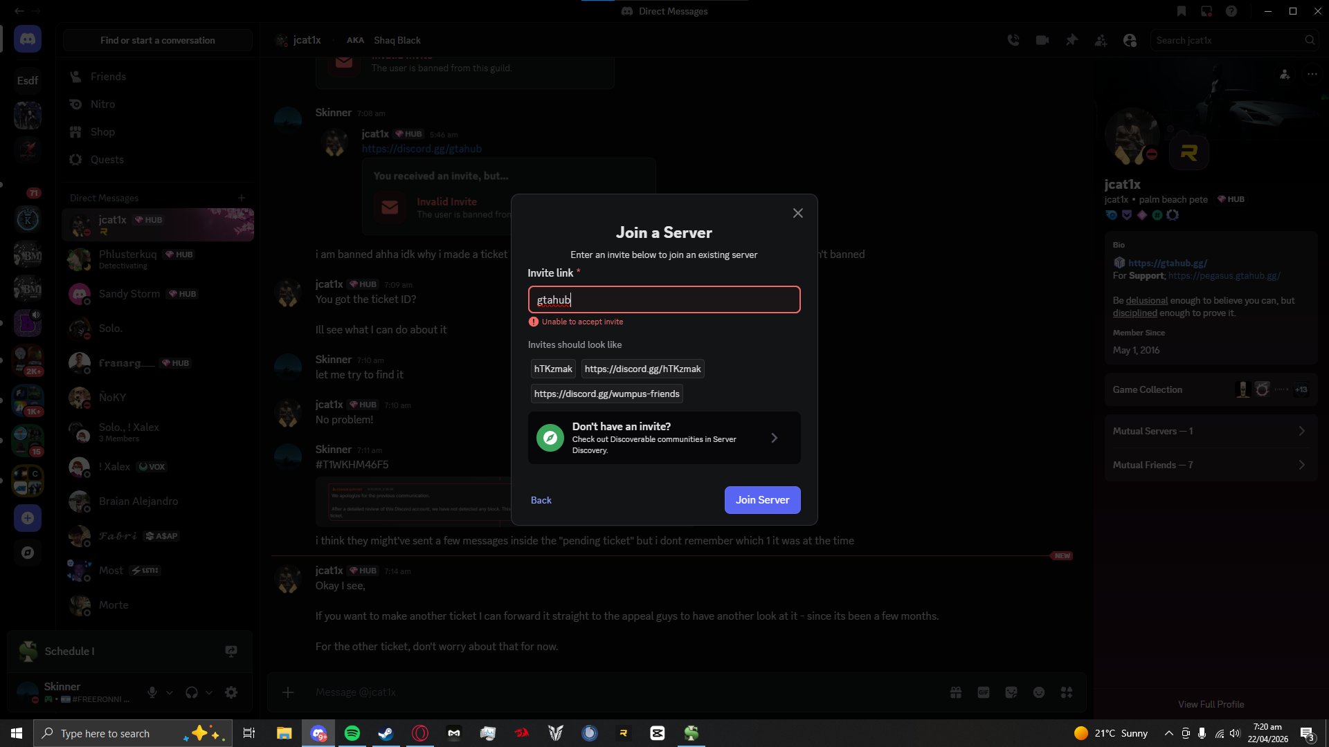Click the Message @jcat1x text box
The height and width of the screenshot is (747, 1329).
pos(623,692)
